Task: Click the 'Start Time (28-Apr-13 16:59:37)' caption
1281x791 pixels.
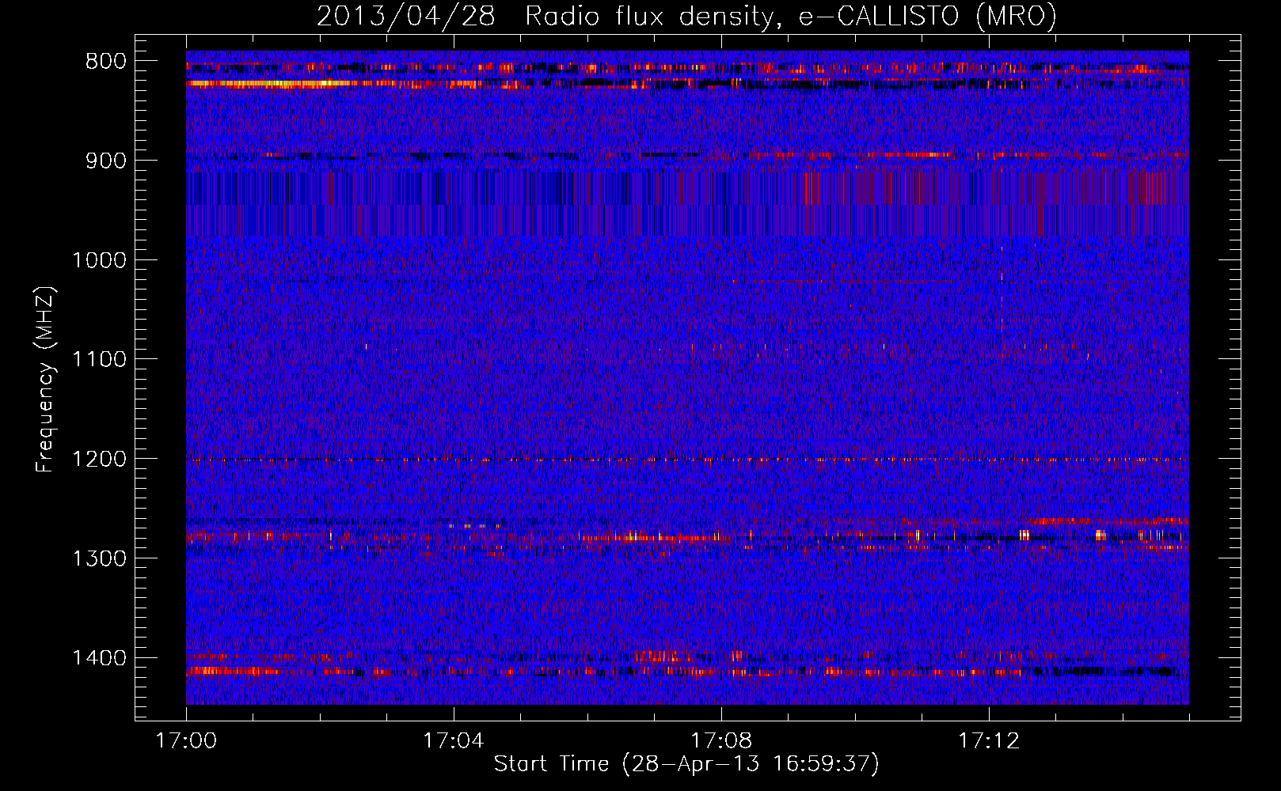Action: 686,764
